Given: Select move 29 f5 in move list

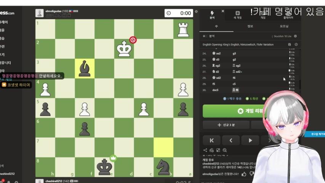Looking at the screenshot, I should [214, 84].
